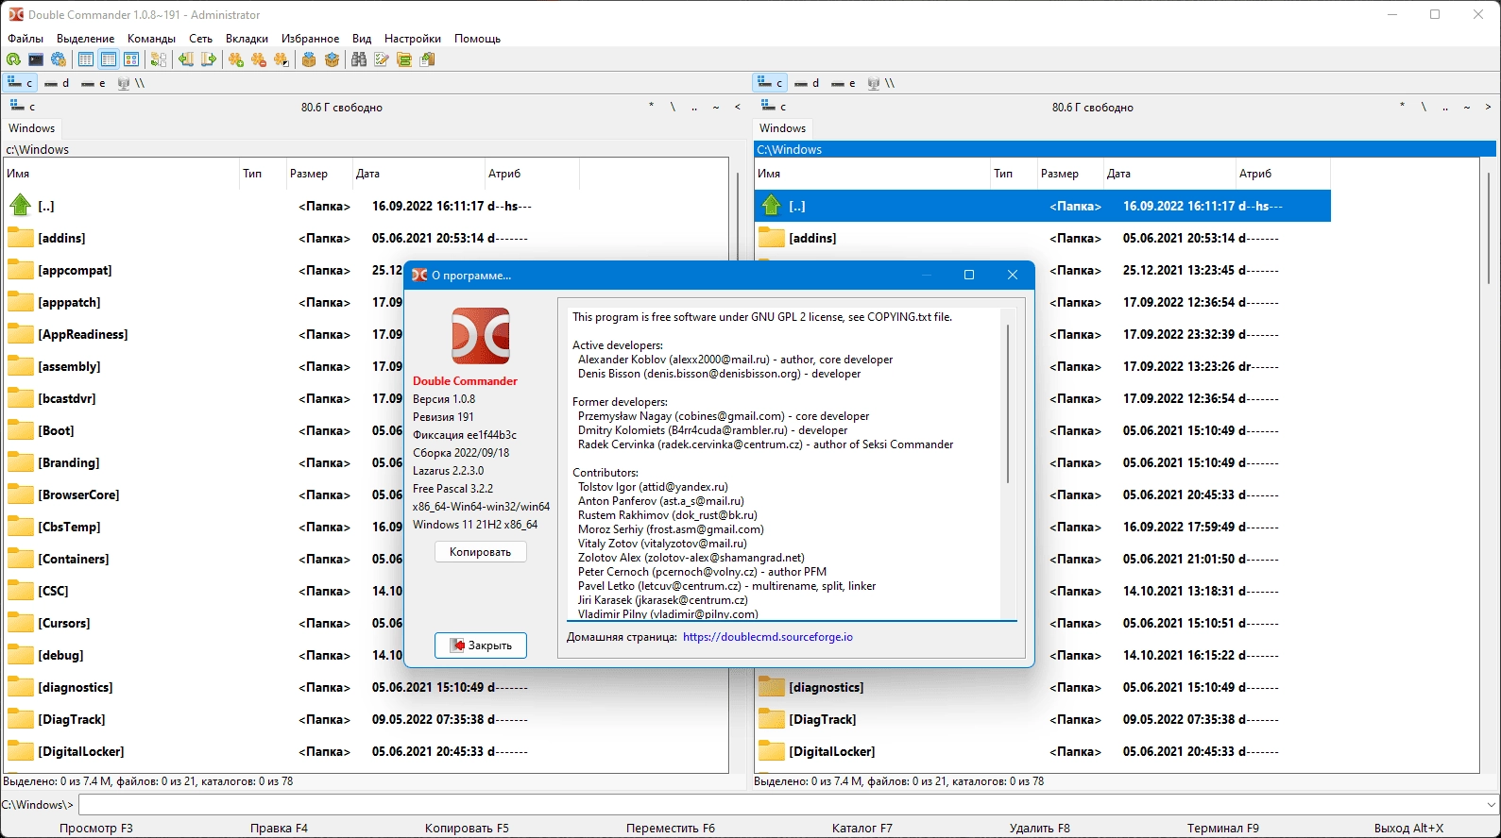Screen dimensions: 1501x838
Task: Open file search with binoculars icon
Action: pyautogui.click(x=359, y=59)
